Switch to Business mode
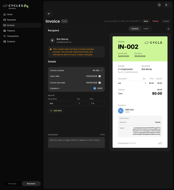The width and height of the screenshot is (174, 190). coord(31,184)
